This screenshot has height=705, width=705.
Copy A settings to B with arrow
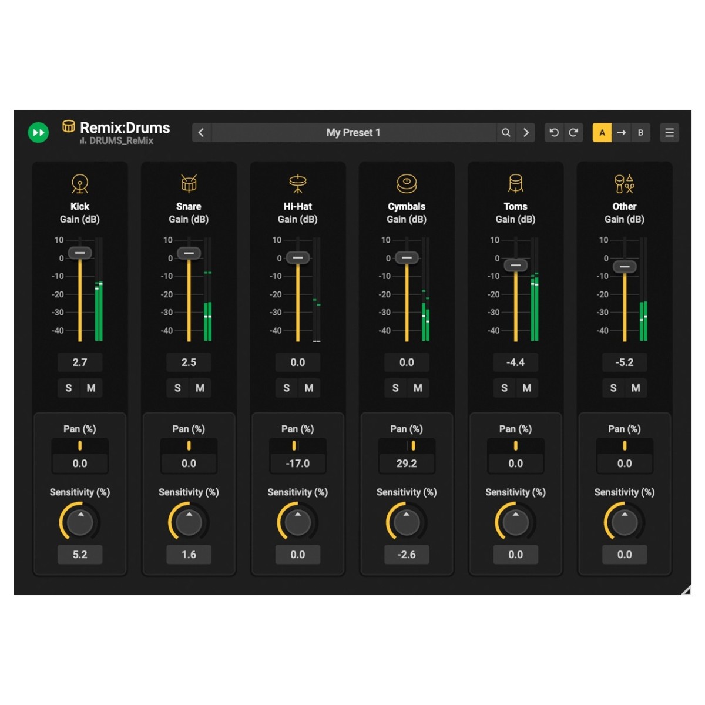[621, 133]
